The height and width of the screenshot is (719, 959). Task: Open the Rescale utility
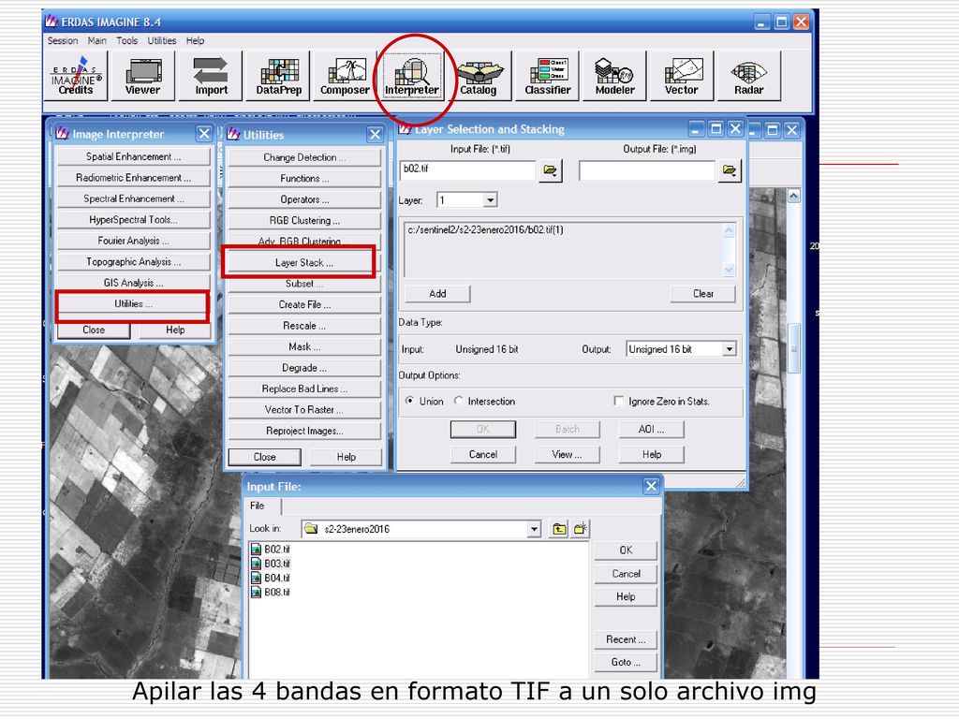pos(304,326)
